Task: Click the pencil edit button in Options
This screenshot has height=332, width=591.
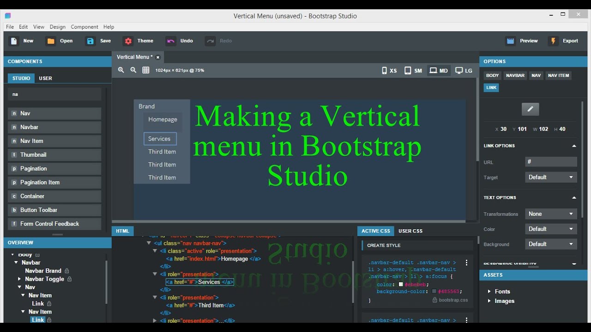Action: (x=530, y=109)
